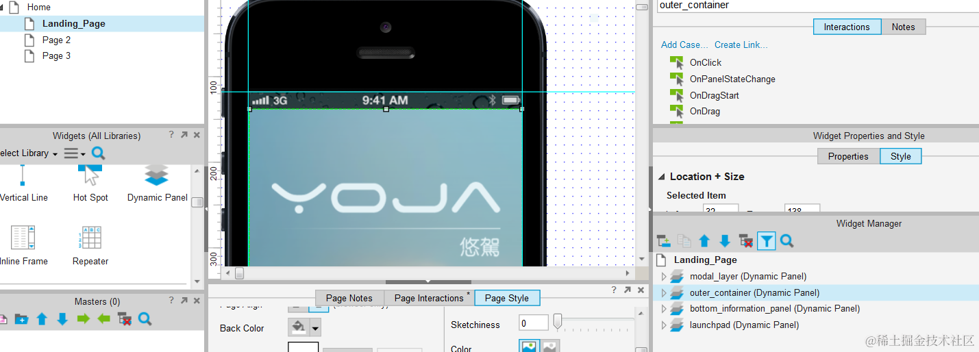Click the Sketchiness value field
Image resolution: width=979 pixels, height=352 pixels.
533,323
